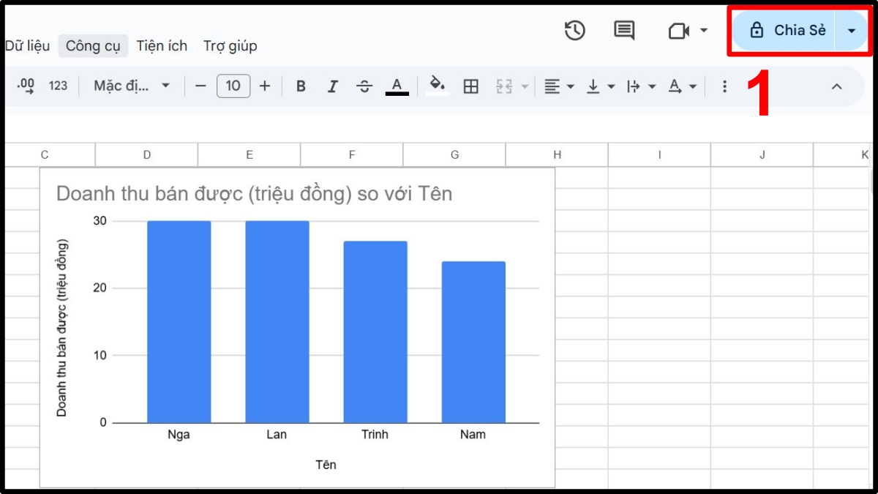Click the borders icon
The image size is (878, 494).
[470, 86]
